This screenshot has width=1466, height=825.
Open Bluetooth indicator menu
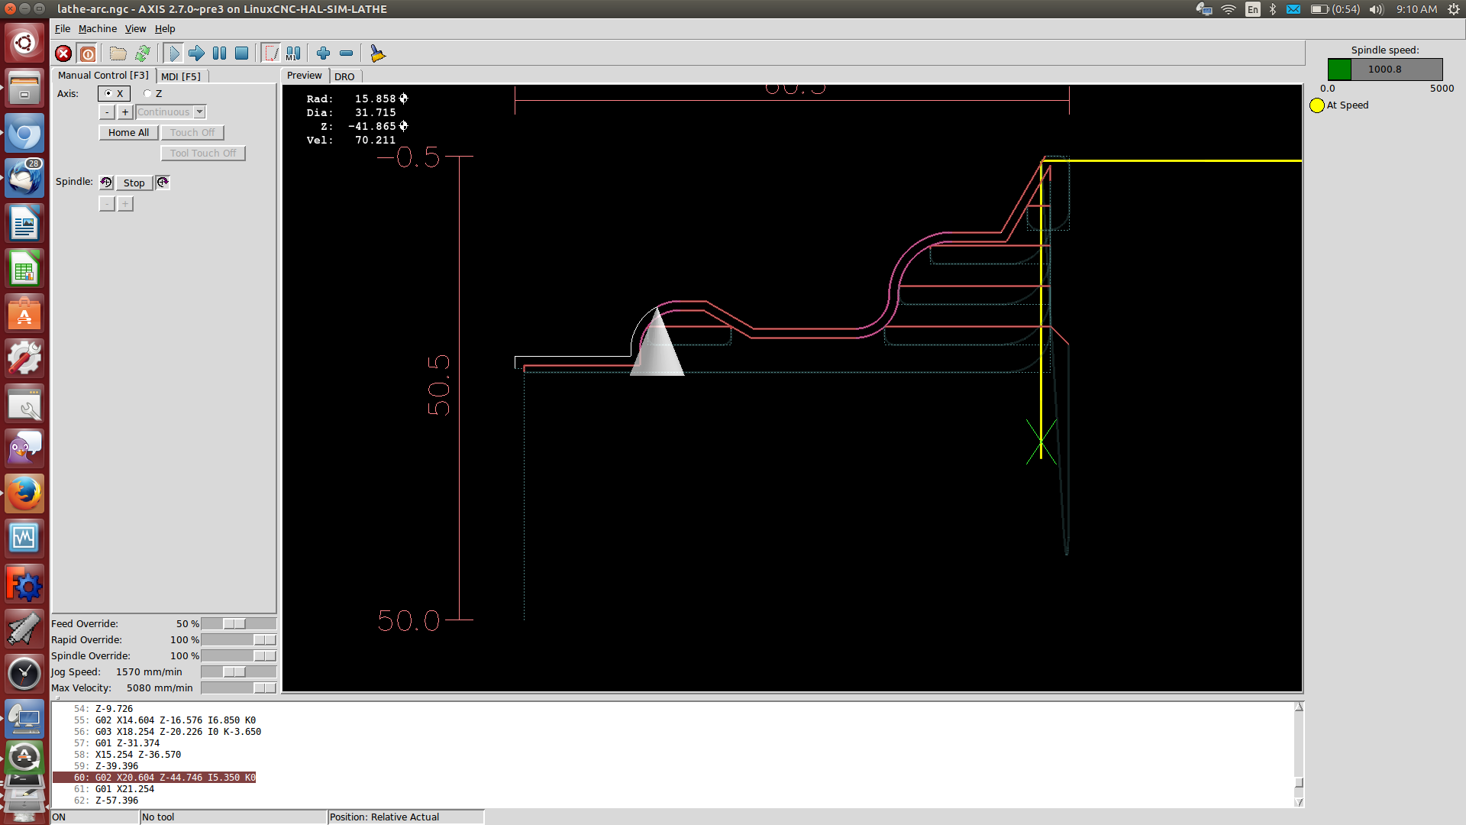point(1272,9)
